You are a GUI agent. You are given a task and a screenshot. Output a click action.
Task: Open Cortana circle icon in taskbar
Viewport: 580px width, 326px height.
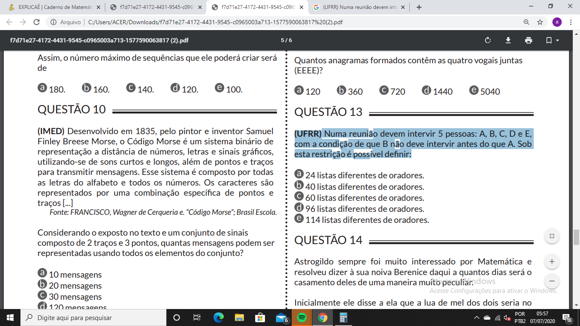[177, 318]
